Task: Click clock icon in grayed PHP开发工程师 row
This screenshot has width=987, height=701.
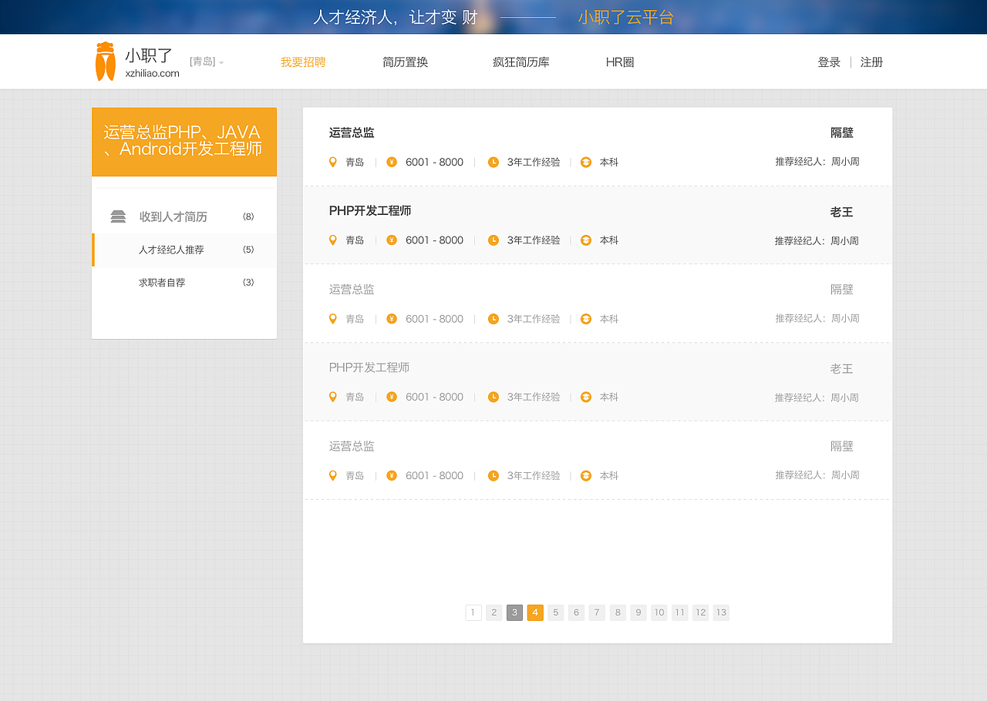Action: point(493,397)
